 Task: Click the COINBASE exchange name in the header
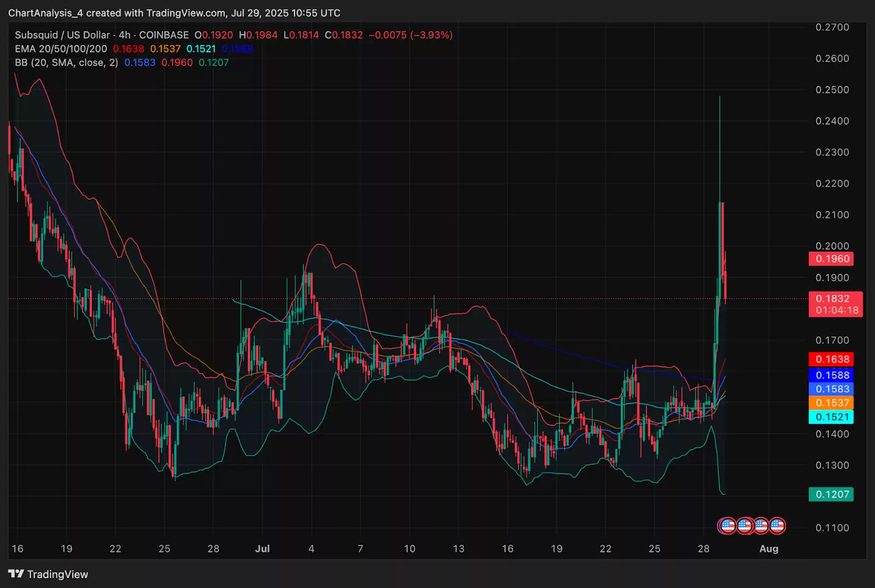(x=164, y=35)
